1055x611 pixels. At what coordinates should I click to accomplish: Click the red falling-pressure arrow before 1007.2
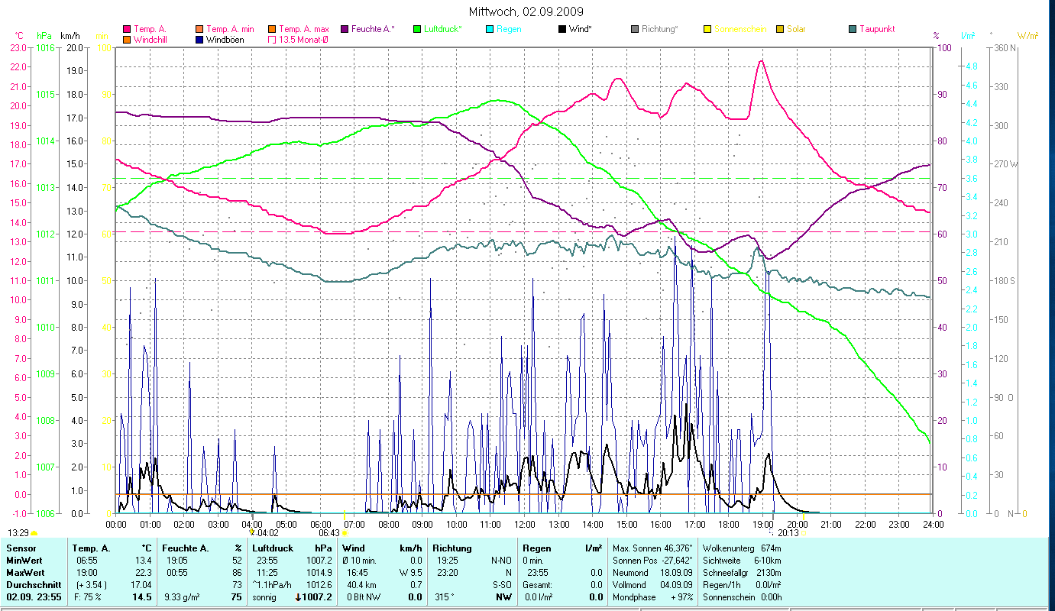click(298, 597)
